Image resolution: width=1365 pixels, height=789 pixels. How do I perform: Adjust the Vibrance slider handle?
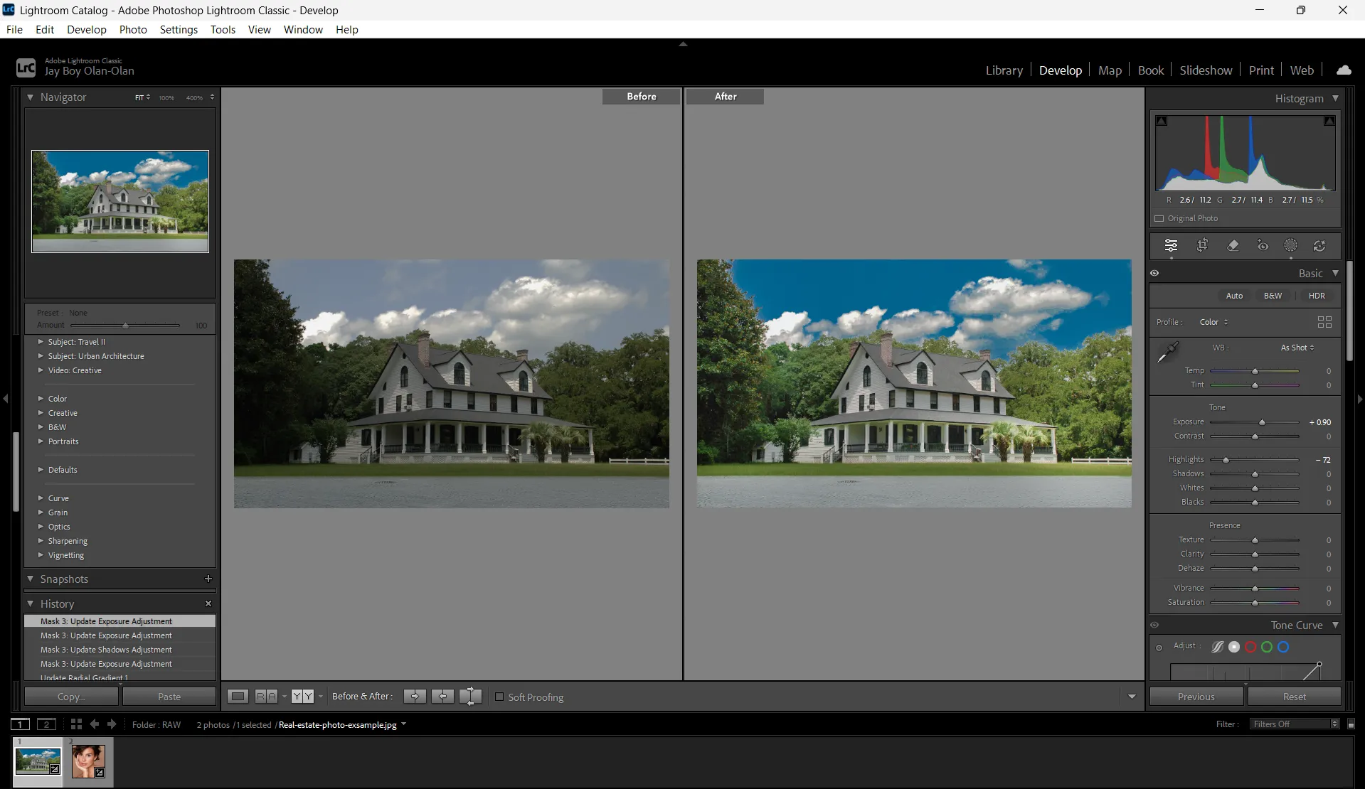pyautogui.click(x=1255, y=589)
